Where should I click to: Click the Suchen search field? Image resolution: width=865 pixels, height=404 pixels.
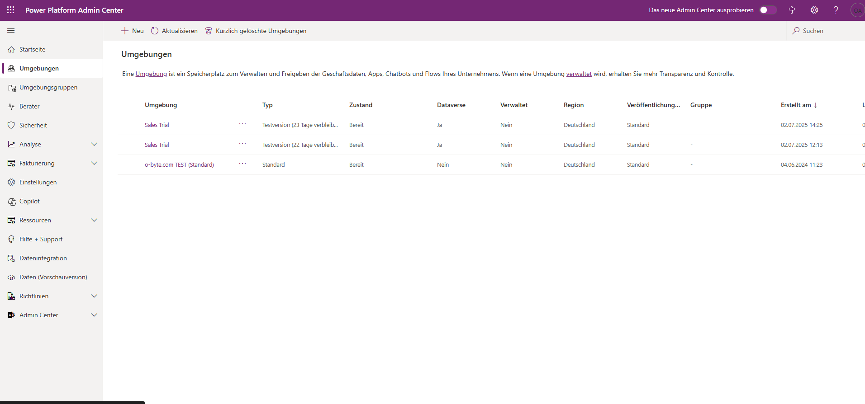pos(813,31)
